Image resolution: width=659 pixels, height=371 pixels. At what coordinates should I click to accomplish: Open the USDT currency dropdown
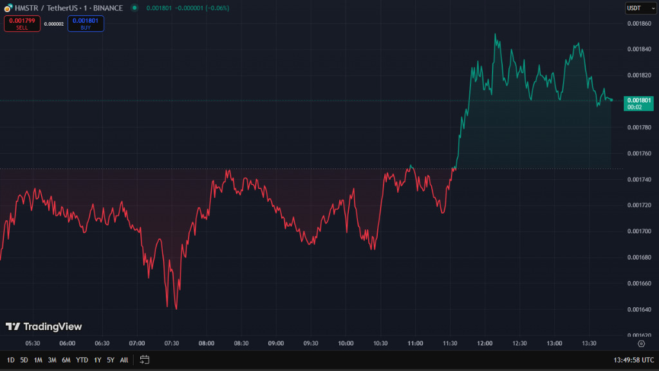pyautogui.click(x=634, y=8)
